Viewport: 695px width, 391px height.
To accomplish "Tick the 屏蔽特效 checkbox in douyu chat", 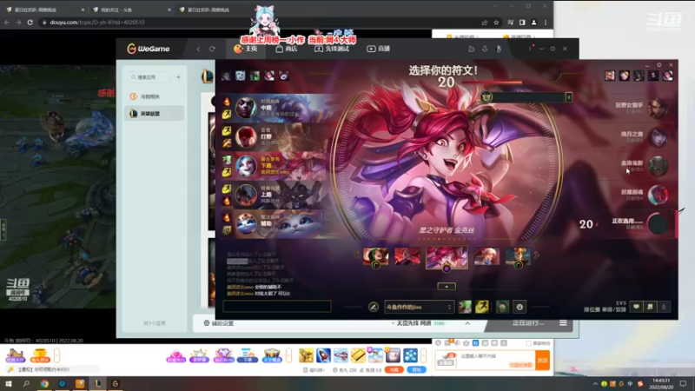I will click(x=528, y=343).
